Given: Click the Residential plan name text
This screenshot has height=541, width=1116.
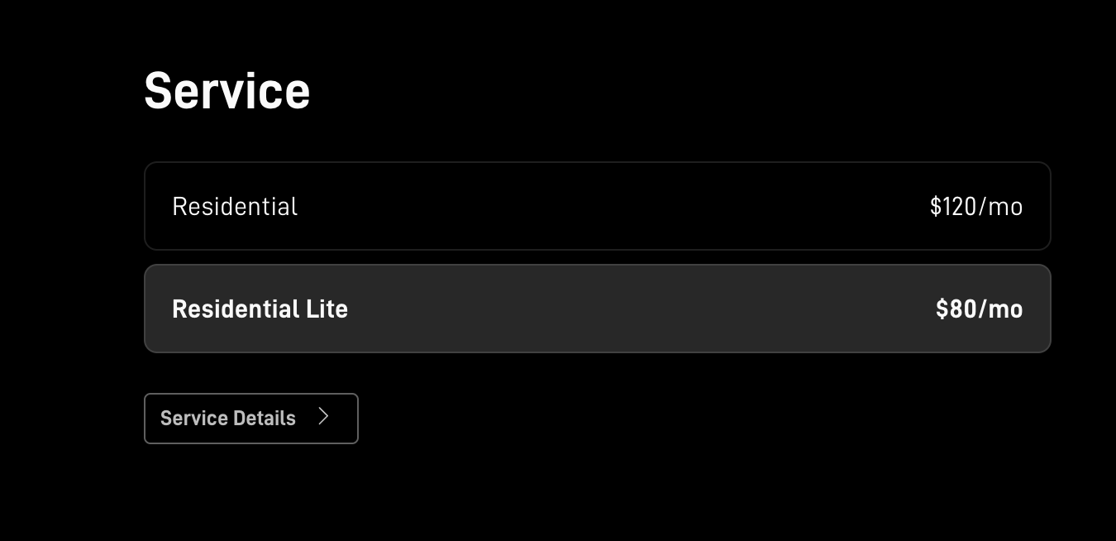Looking at the screenshot, I should click(235, 206).
